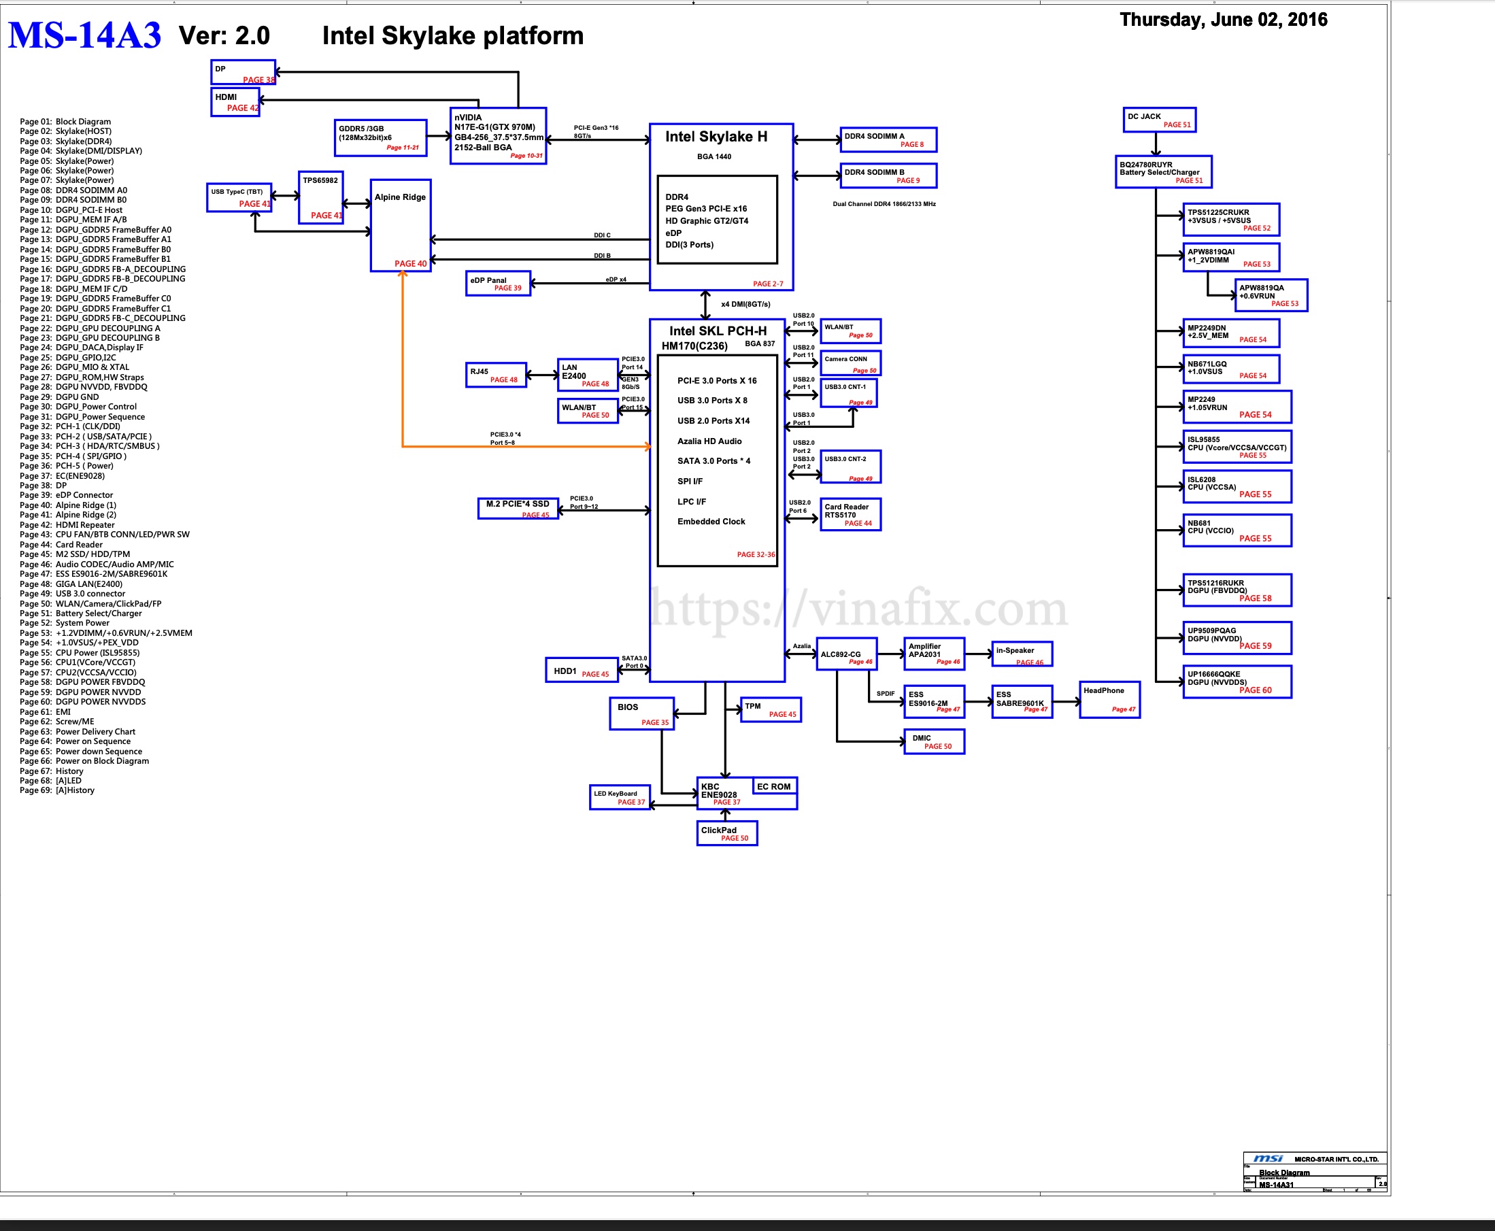This screenshot has height=1231, width=1495.
Task: Select the DDR4 SODIMM A block
Action: click(888, 139)
